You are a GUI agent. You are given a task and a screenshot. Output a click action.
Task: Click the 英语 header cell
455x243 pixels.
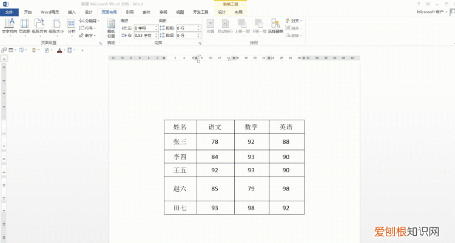286,127
